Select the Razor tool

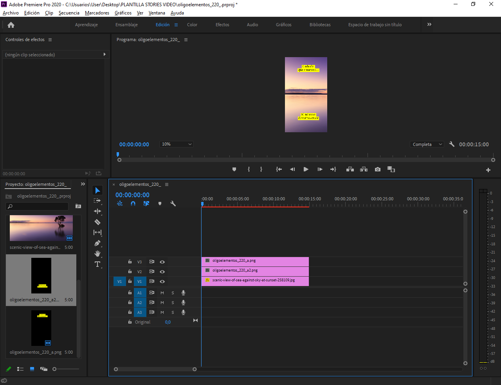(97, 222)
